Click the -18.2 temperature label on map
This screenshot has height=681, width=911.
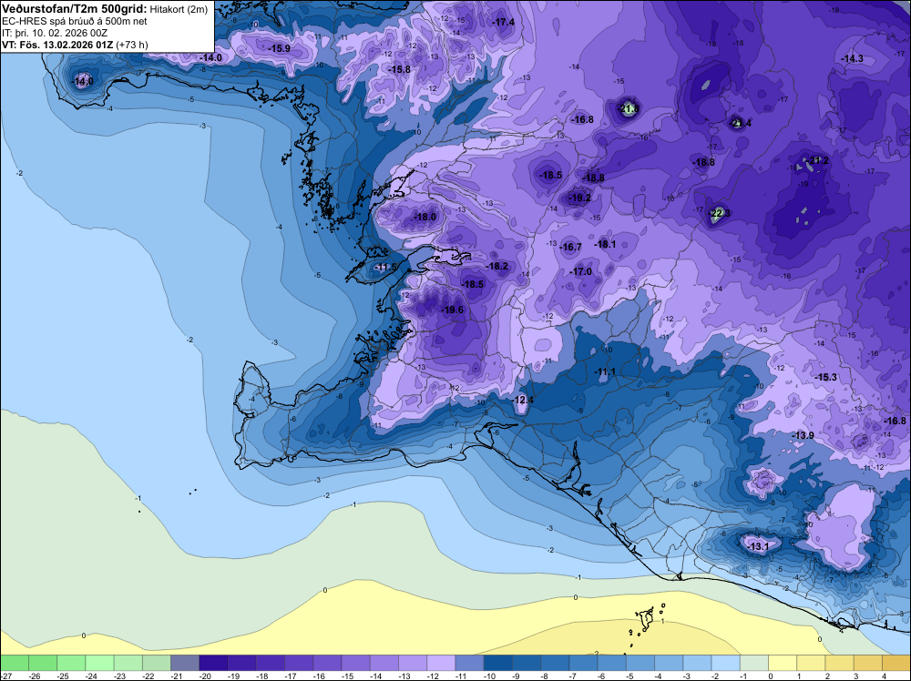496,267
